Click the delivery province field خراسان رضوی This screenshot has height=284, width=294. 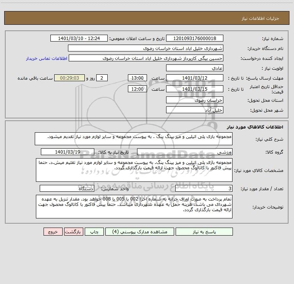coord(195,100)
